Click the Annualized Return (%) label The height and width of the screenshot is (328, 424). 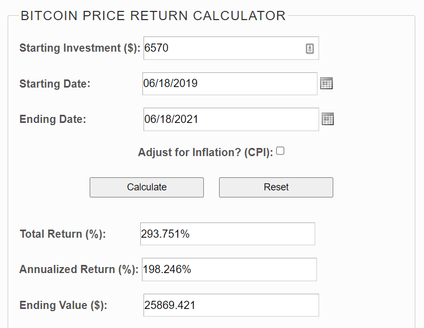pos(79,270)
